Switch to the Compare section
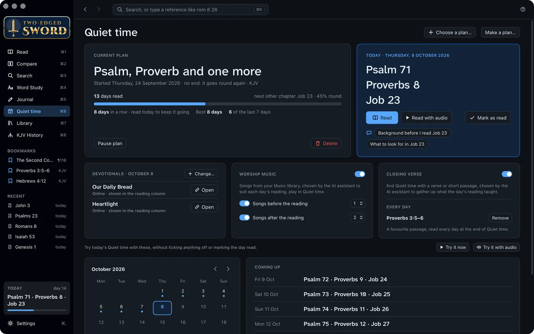The height and width of the screenshot is (334, 534). point(37,64)
